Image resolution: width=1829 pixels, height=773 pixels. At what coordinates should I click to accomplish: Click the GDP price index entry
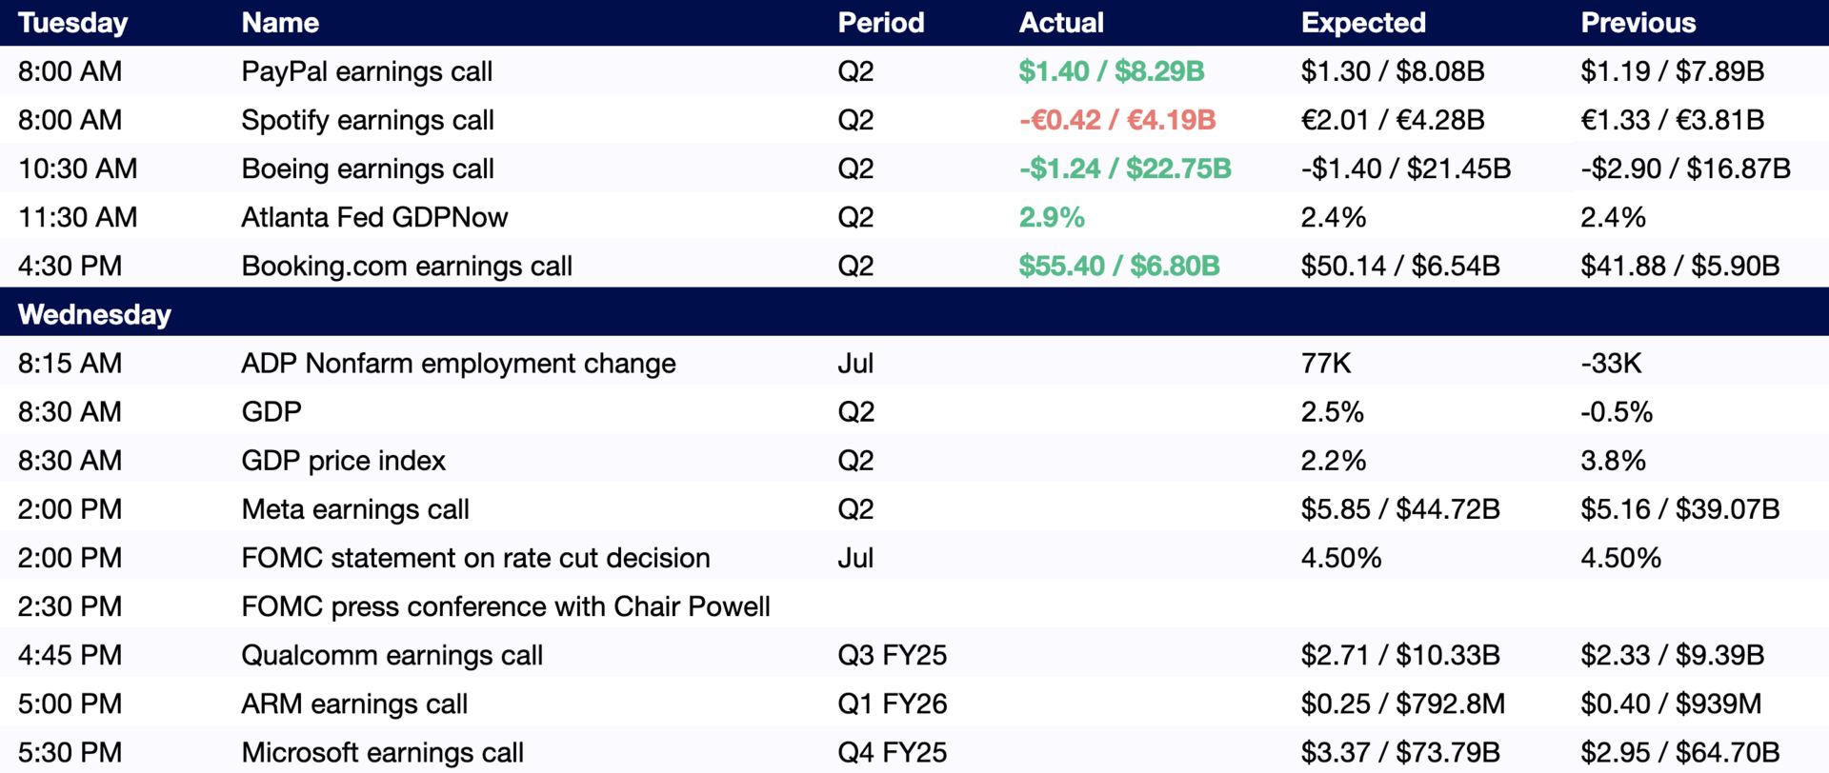click(343, 461)
